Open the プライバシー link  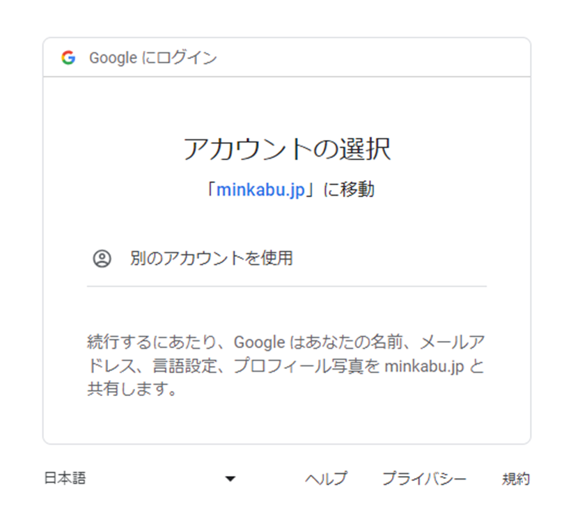click(x=425, y=479)
